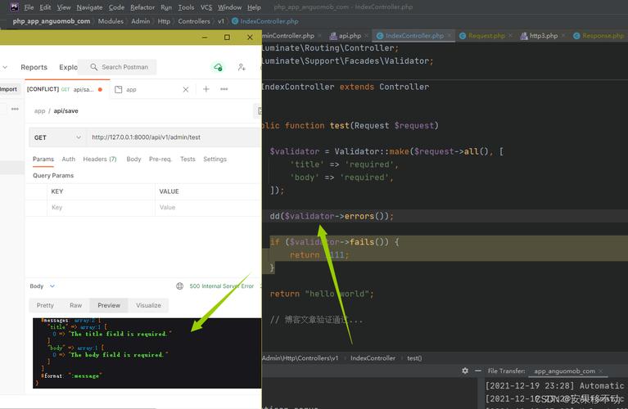
Task: Click the app breadcrumb link above the request
Action: click(x=39, y=111)
